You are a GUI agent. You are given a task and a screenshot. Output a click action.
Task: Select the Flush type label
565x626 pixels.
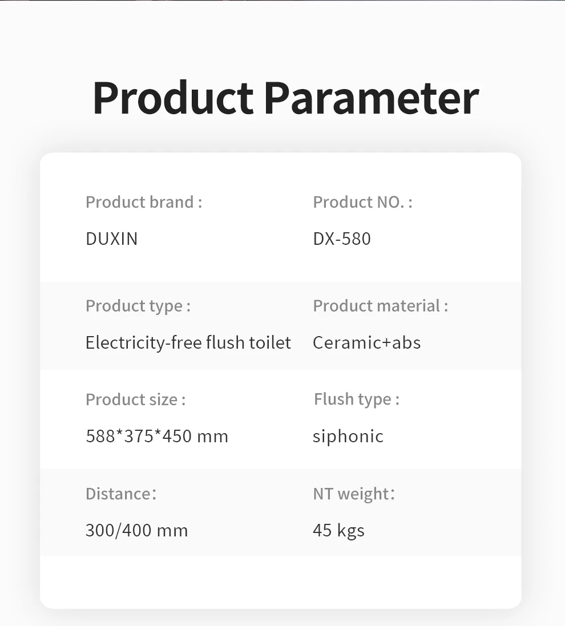(357, 399)
